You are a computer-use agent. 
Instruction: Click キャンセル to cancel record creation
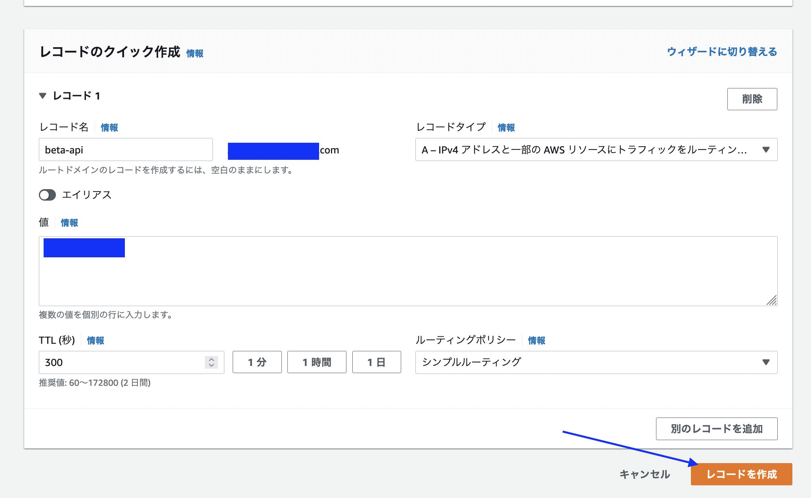point(645,474)
